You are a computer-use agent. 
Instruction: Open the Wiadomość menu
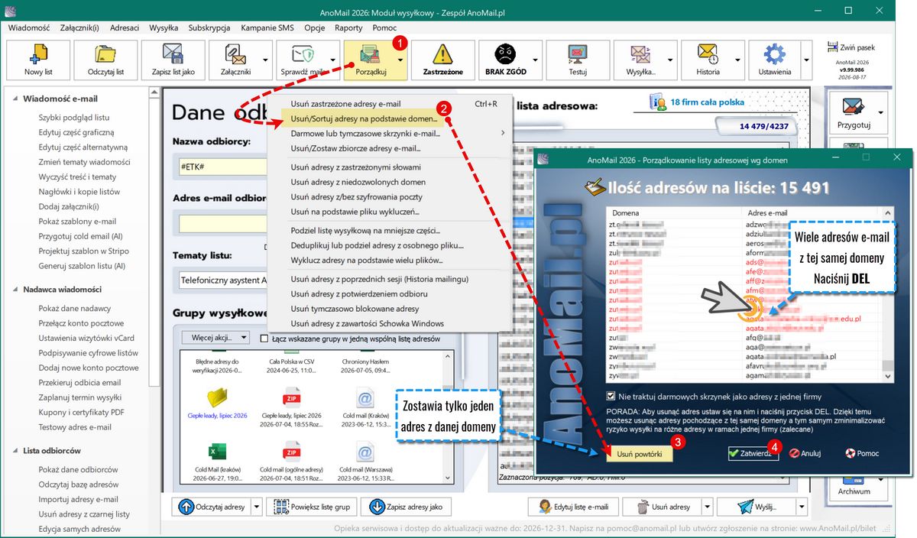[29, 28]
